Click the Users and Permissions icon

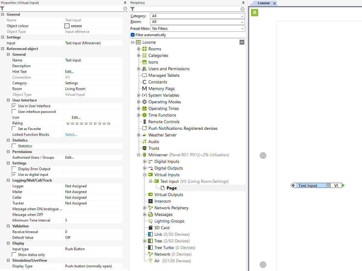click(x=144, y=69)
